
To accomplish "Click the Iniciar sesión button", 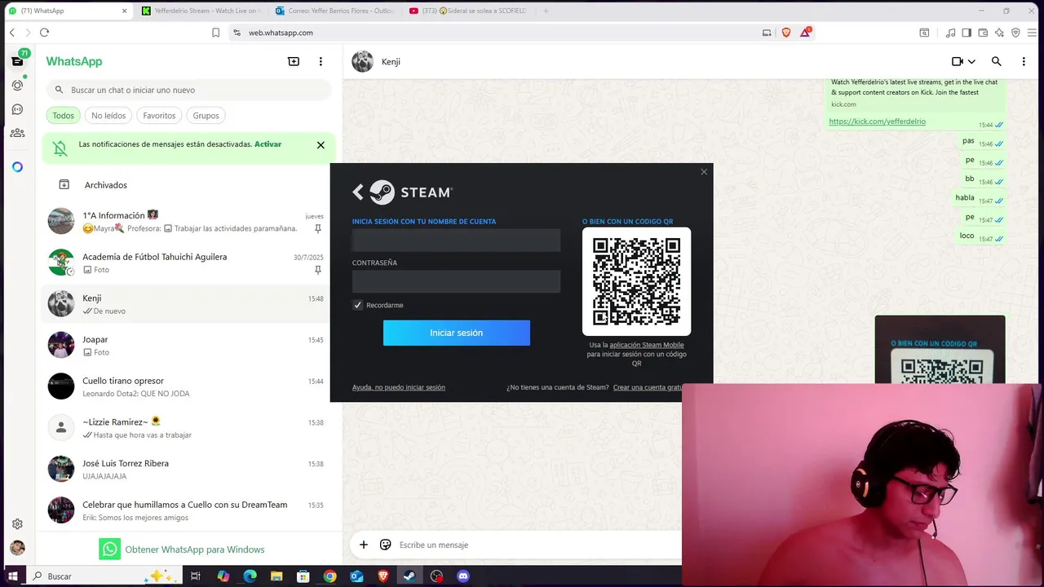I will tap(457, 333).
